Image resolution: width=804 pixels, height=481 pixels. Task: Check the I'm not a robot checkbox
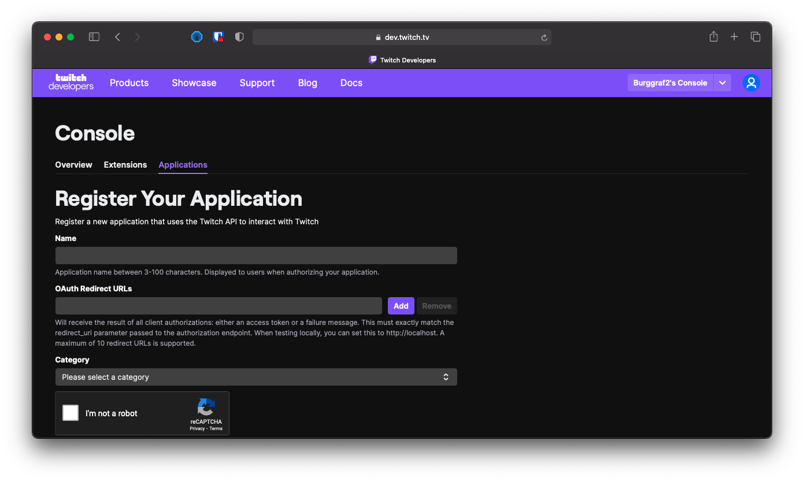pos(70,413)
